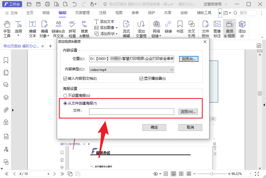Screen dimensions: 266x178
Task: Select the 不设置海报 radio option
Action: click(65, 95)
